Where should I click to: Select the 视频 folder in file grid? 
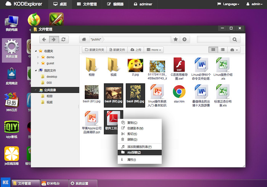(x=113, y=67)
